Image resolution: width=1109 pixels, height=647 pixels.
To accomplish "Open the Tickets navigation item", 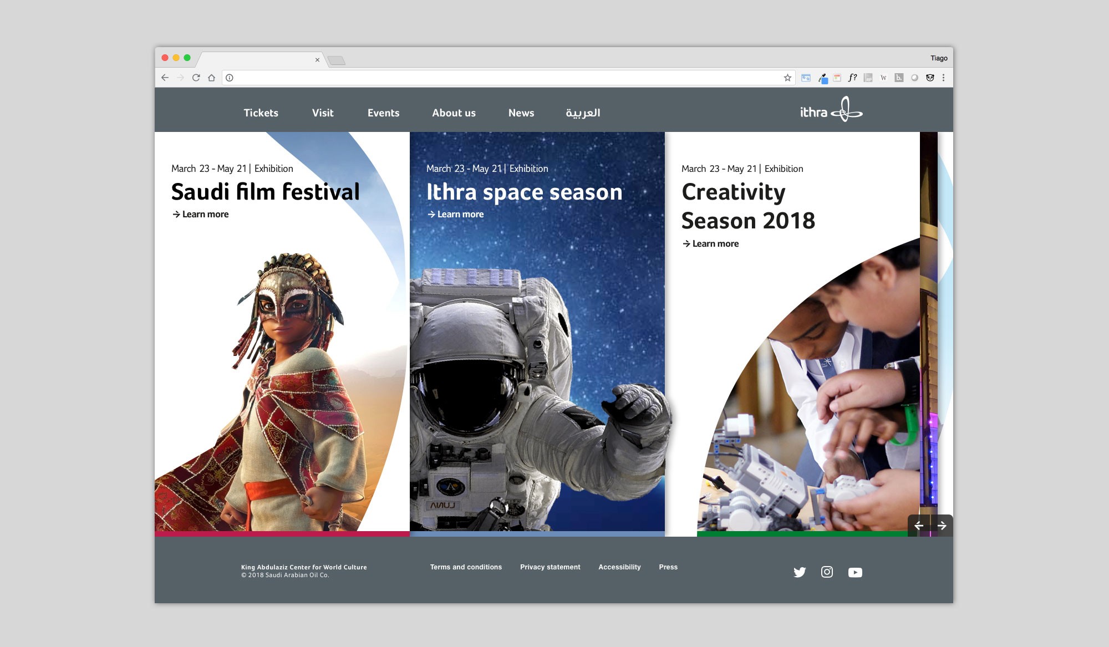I will click(x=261, y=113).
